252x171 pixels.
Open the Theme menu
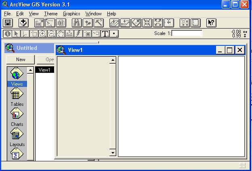[x=51, y=14]
